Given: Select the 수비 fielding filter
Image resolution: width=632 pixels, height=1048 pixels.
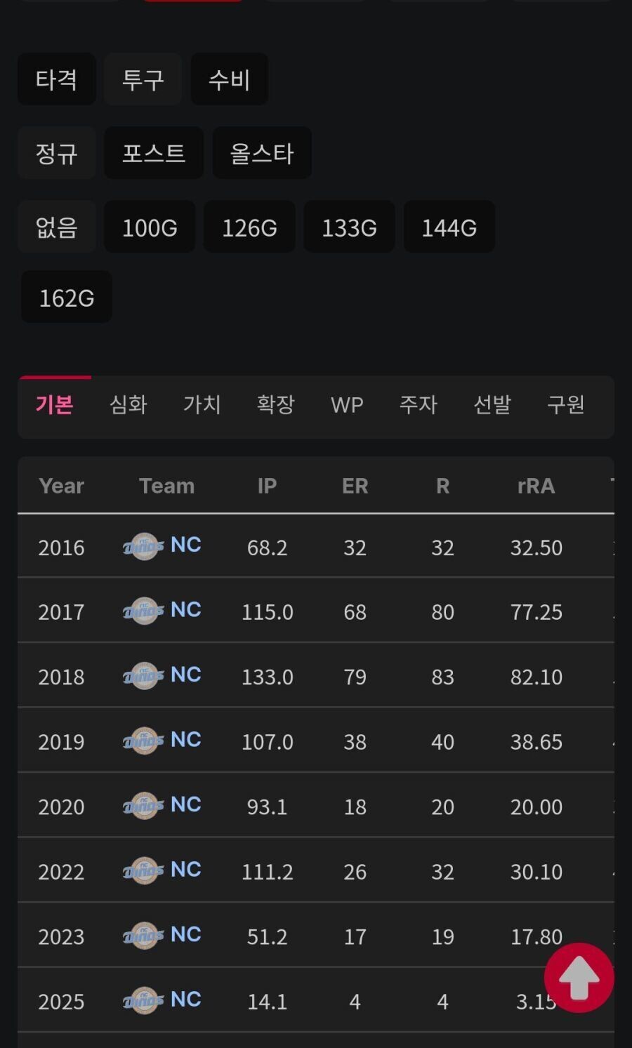Looking at the screenshot, I should [x=229, y=79].
